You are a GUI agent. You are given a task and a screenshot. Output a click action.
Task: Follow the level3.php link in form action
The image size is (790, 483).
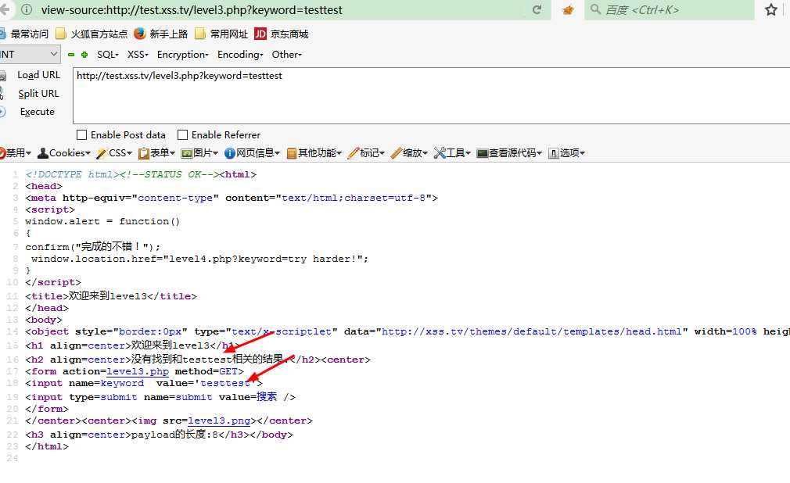point(138,371)
